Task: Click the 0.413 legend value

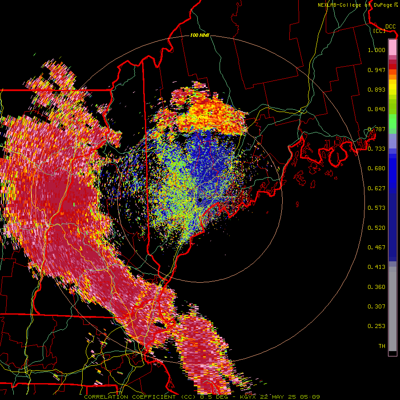Action: [x=376, y=267]
